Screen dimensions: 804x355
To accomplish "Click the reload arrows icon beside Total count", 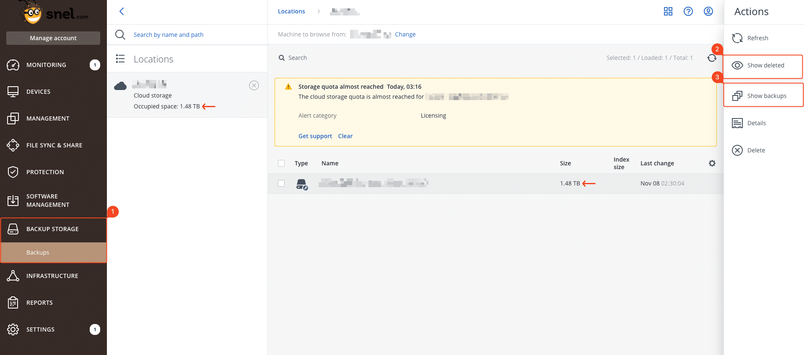I will pos(712,58).
